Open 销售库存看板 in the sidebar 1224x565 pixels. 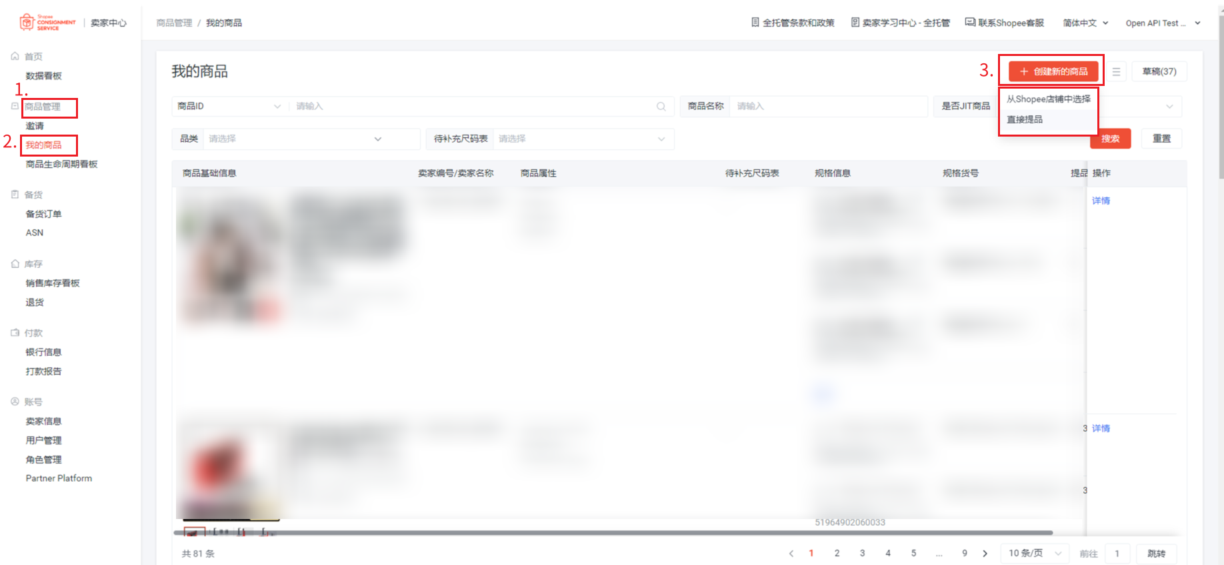[x=53, y=283]
